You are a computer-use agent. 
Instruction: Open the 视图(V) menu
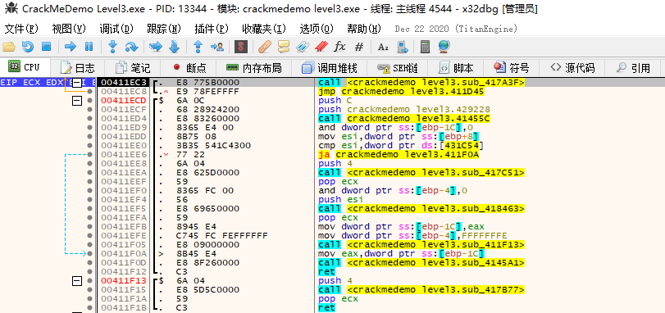coord(69,29)
